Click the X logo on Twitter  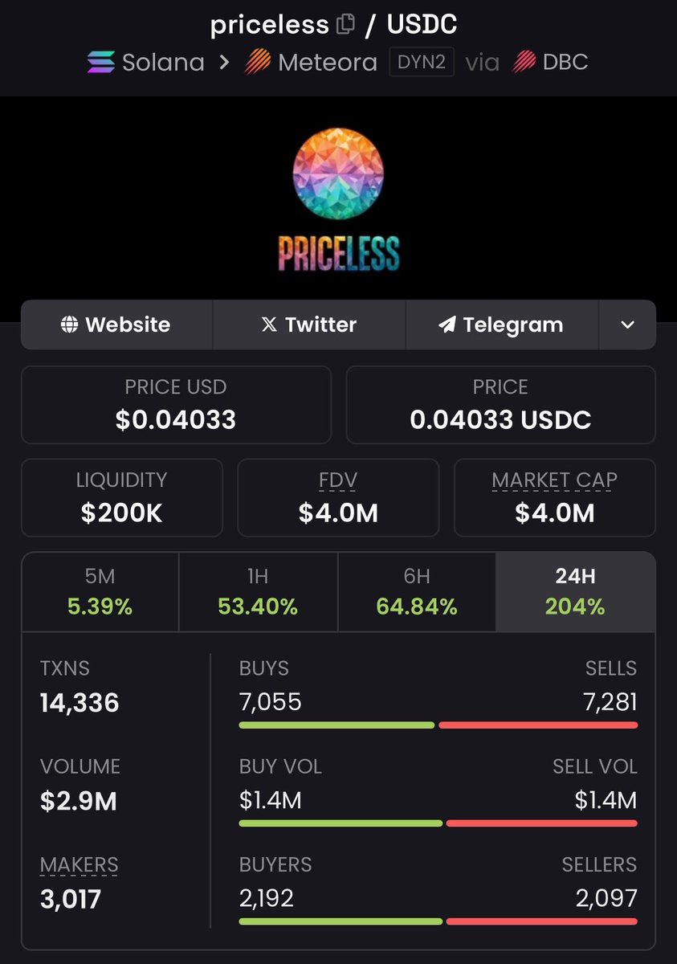(x=269, y=325)
